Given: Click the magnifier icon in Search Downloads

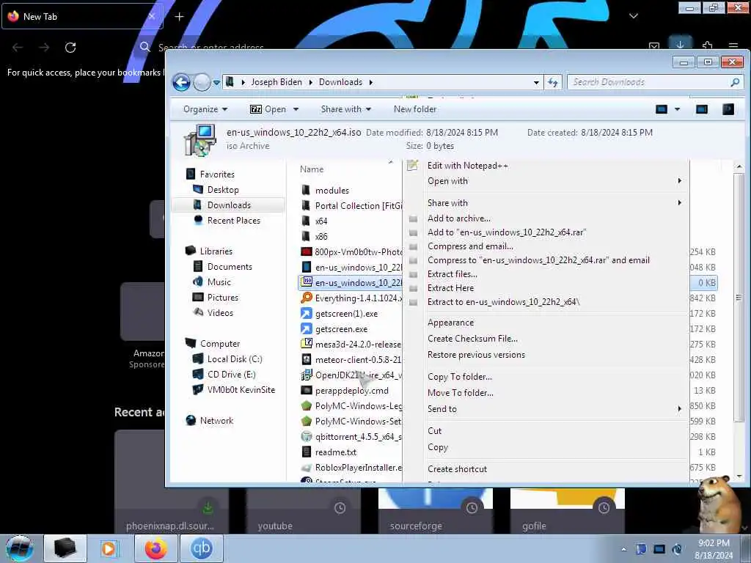Looking at the screenshot, I should pos(735,82).
